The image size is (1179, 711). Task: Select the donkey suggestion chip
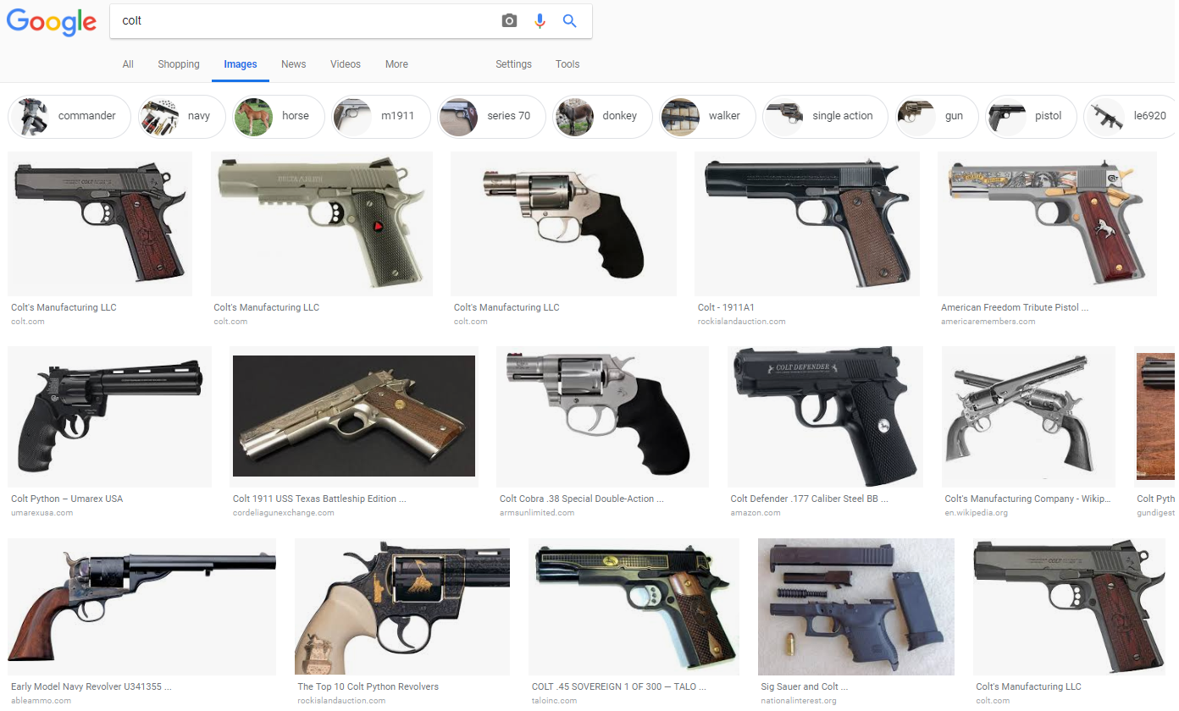[602, 116]
